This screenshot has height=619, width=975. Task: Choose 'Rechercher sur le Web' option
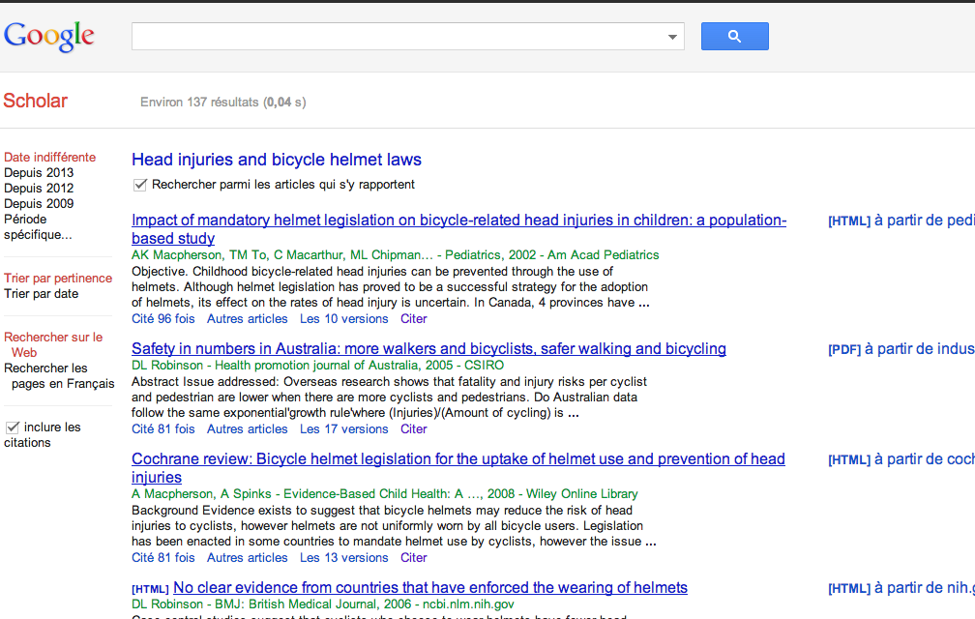pyautogui.click(x=53, y=345)
